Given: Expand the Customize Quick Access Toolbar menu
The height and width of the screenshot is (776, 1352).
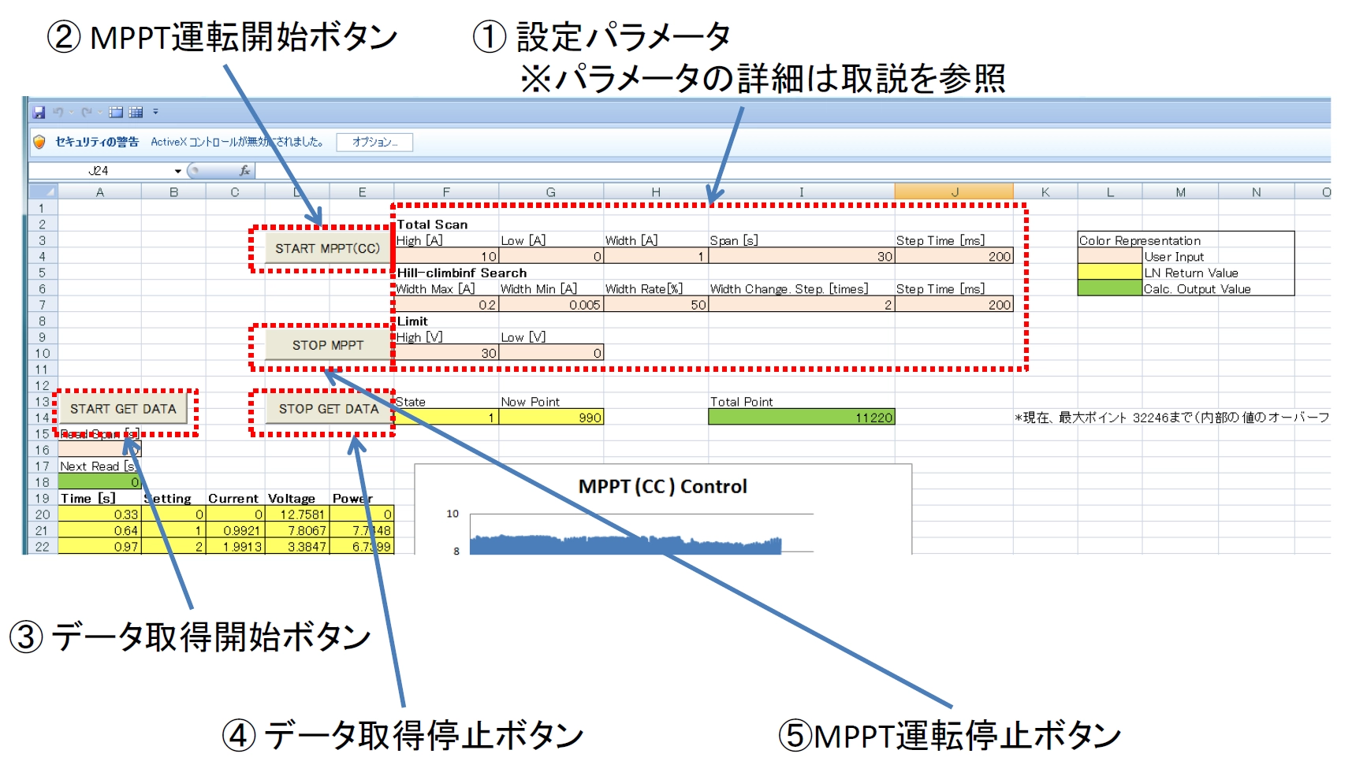Looking at the screenshot, I should tap(155, 113).
